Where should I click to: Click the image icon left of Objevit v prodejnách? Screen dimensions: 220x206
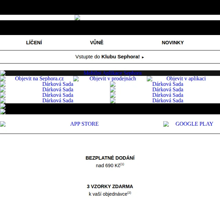tap(76, 79)
